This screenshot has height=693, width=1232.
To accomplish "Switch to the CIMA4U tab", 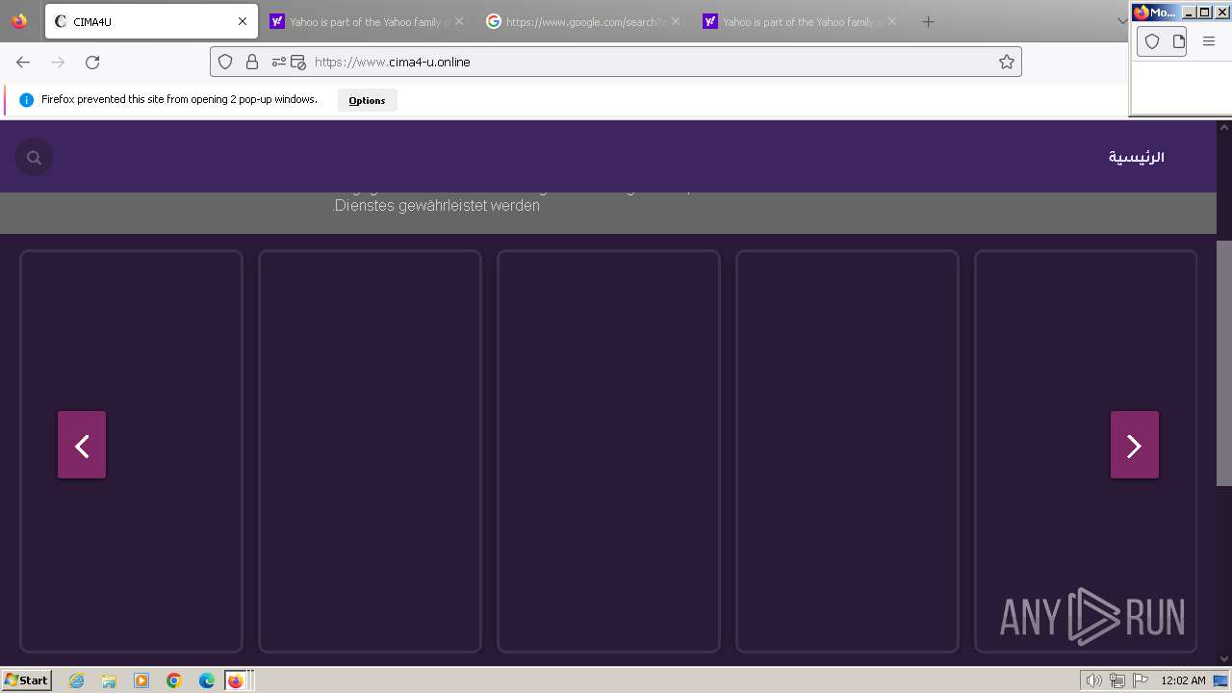I will point(150,21).
